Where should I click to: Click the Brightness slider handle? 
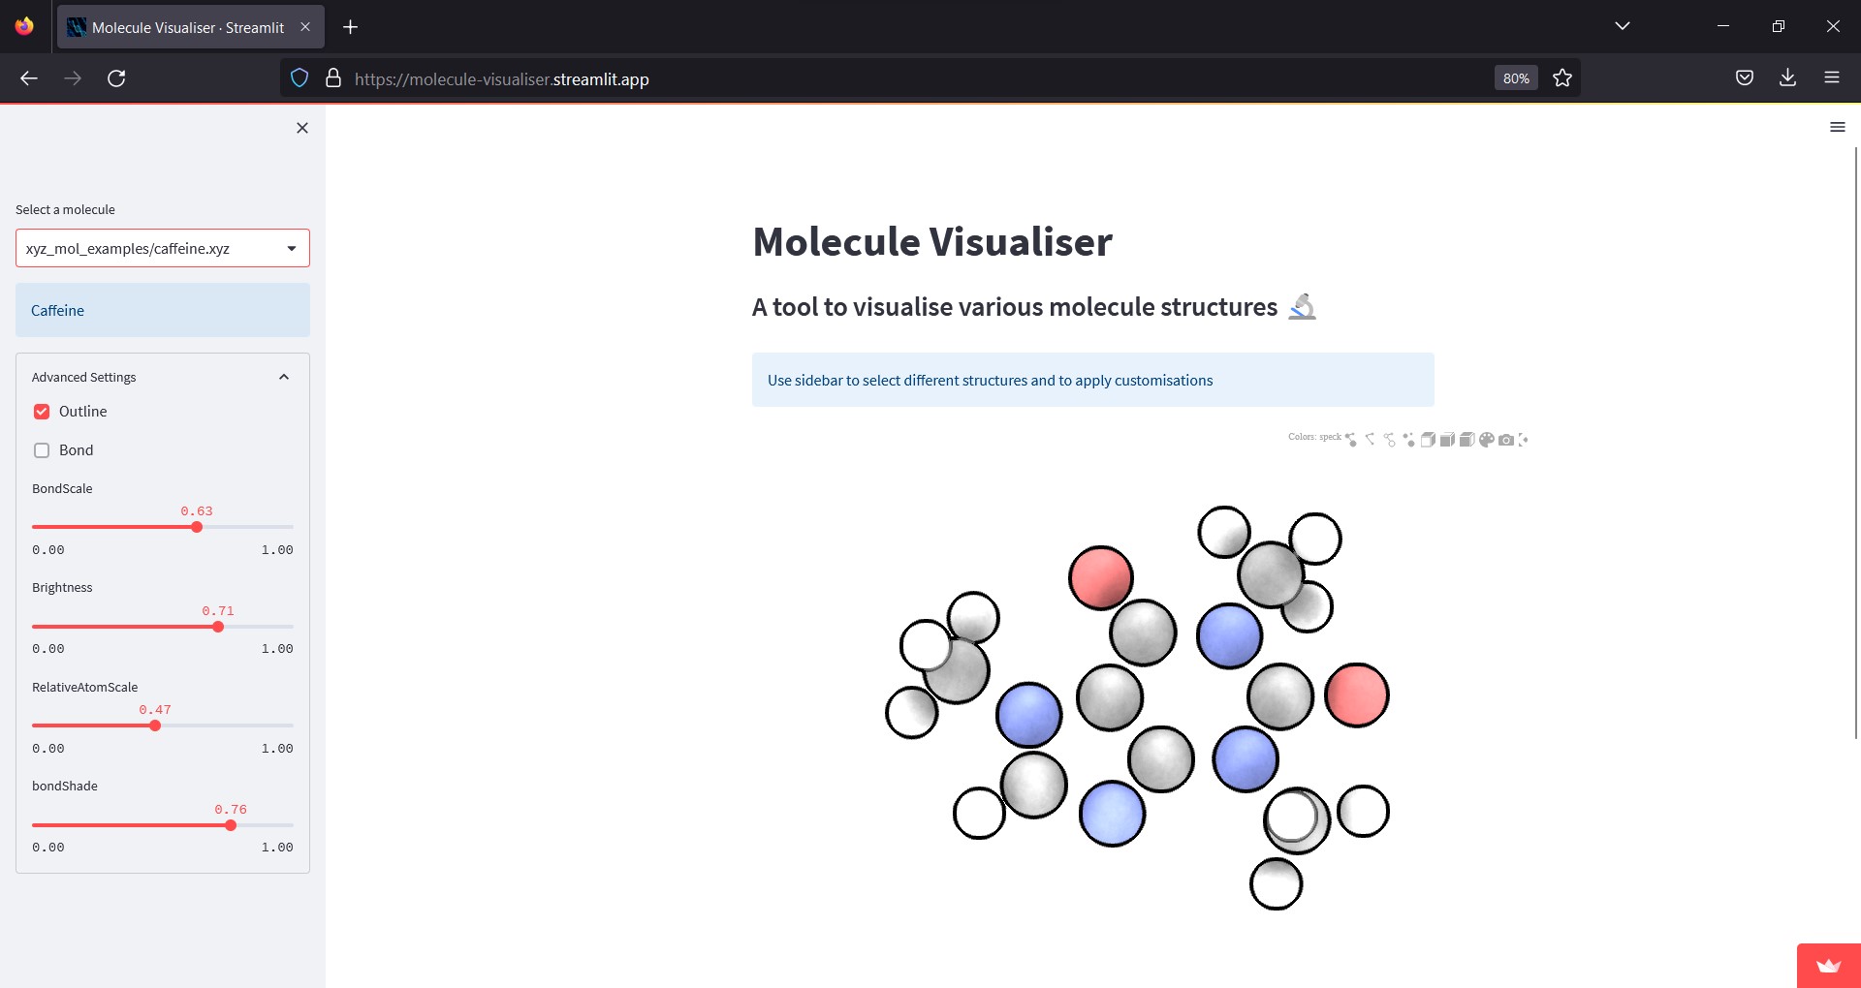[218, 627]
